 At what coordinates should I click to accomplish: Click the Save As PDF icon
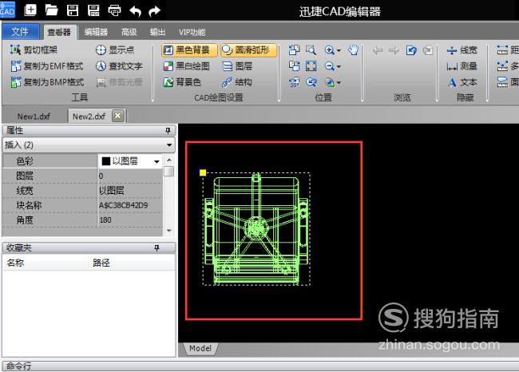[93, 10]
